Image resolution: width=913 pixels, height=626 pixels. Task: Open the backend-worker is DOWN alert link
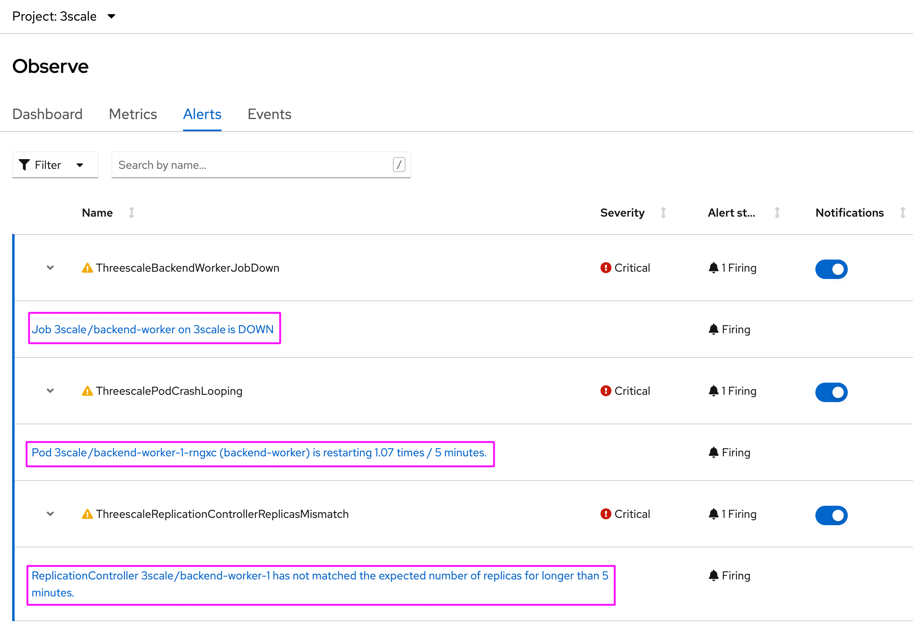(x=153, y=329)
